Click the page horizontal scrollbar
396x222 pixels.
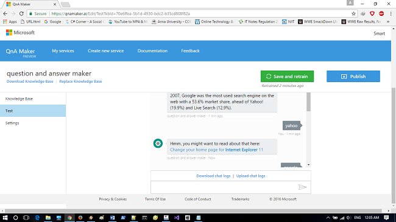coord(193,210)
